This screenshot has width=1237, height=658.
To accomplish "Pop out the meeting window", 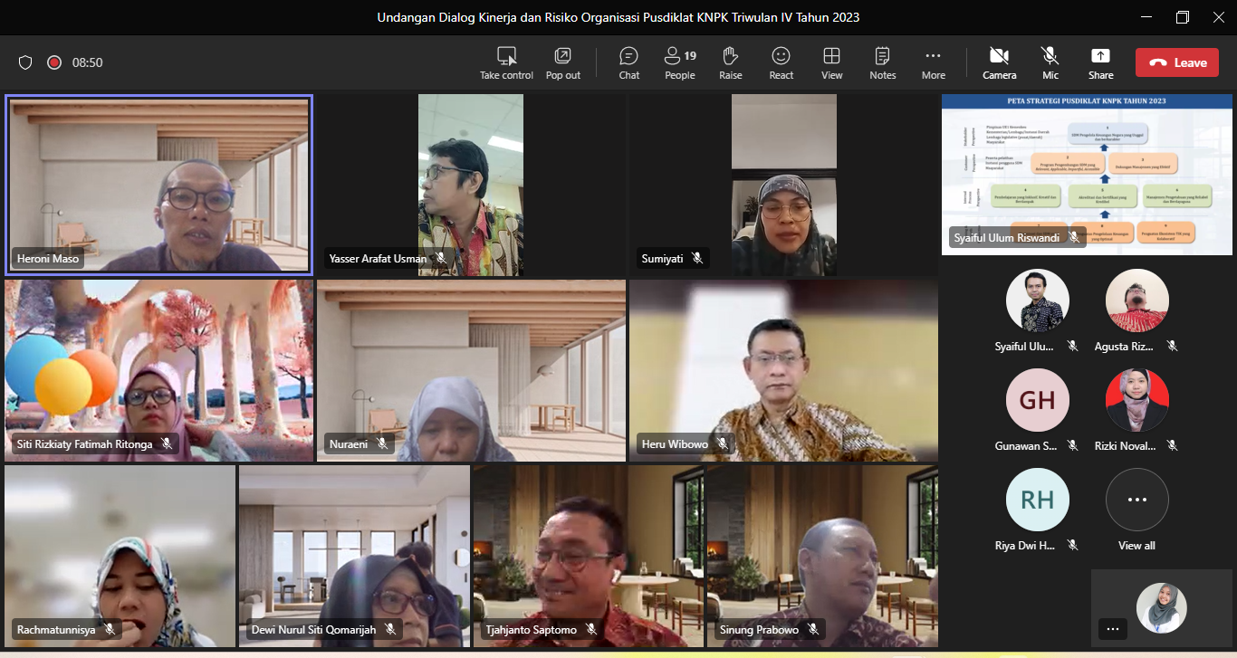I will tap(563, 62).
